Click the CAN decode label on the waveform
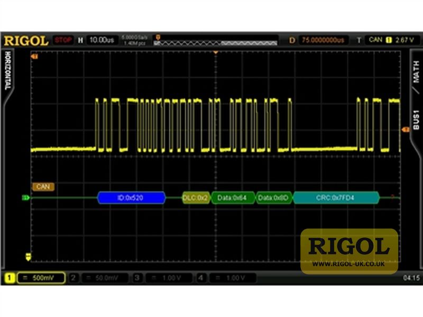Viewport: 423px width, 317px height. [43, 187]
